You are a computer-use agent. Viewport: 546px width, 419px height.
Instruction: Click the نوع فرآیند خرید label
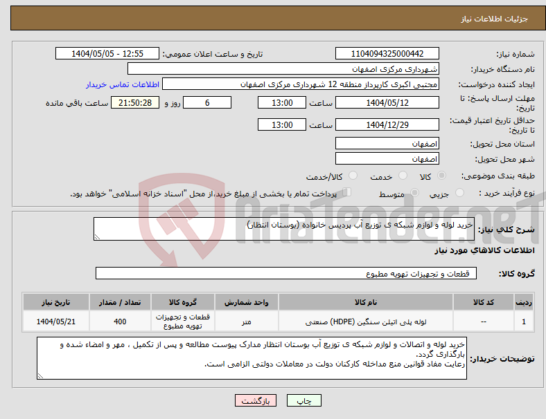click(507, 193)
